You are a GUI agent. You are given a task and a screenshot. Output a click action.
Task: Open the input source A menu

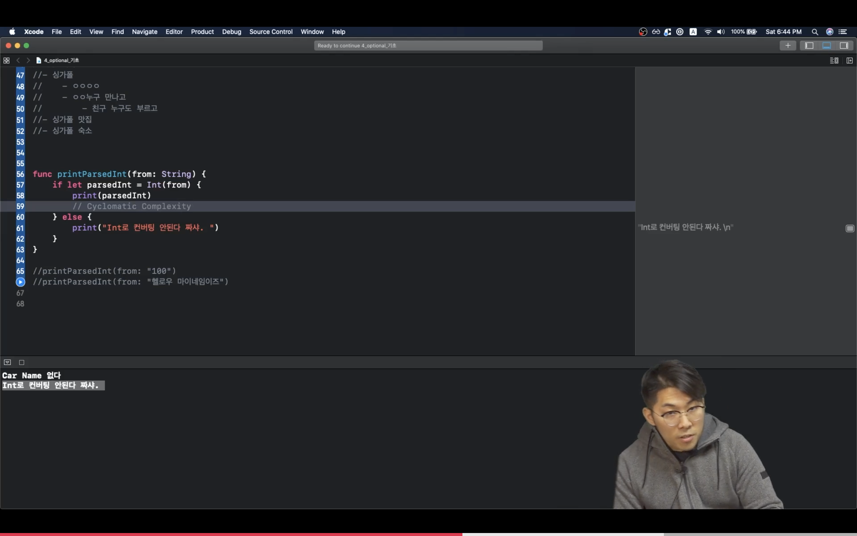693,32
